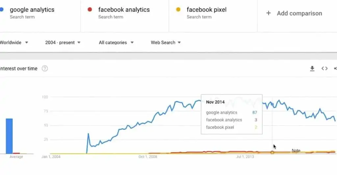Image resolution: width=337 pixels, height=175 pixels.
Task: Open the Interest over time help icon
Action: 45,69
